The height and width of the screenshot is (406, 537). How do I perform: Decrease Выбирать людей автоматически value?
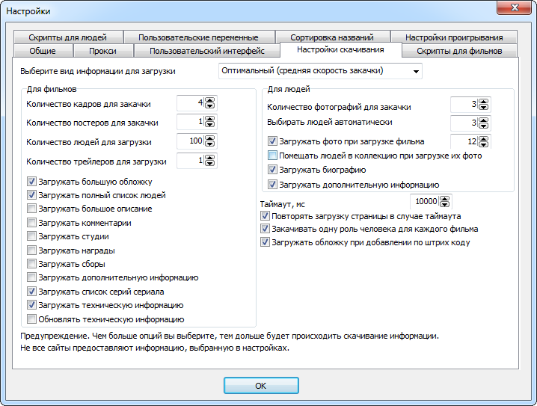pyautogui.click(x=484, y=126)
